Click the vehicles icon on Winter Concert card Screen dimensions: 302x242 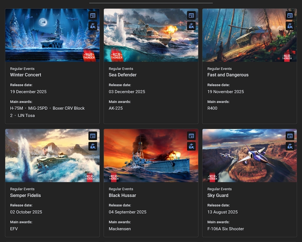[93, 26]
